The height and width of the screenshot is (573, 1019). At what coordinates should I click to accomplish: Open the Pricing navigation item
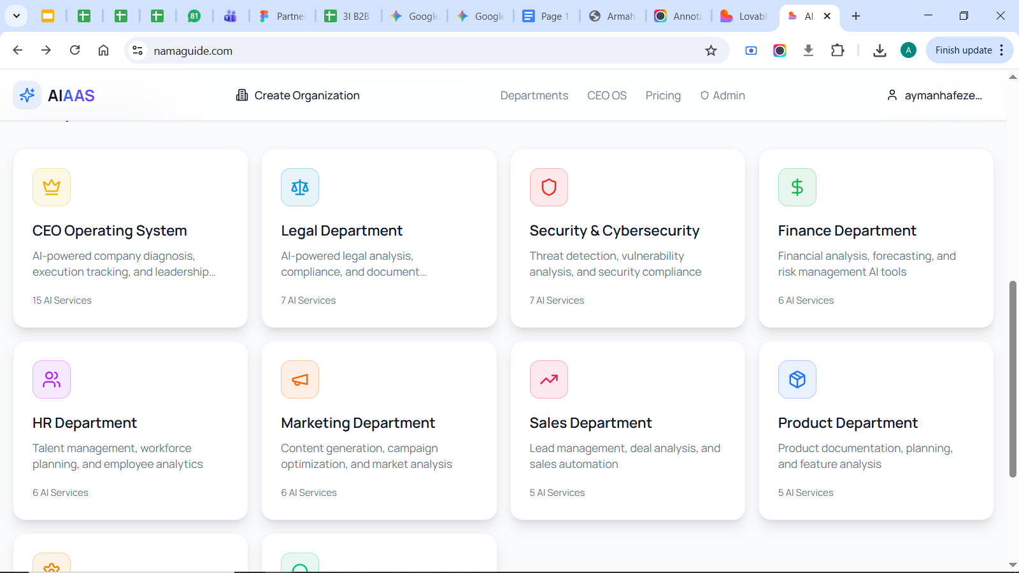tap(662, 95)
